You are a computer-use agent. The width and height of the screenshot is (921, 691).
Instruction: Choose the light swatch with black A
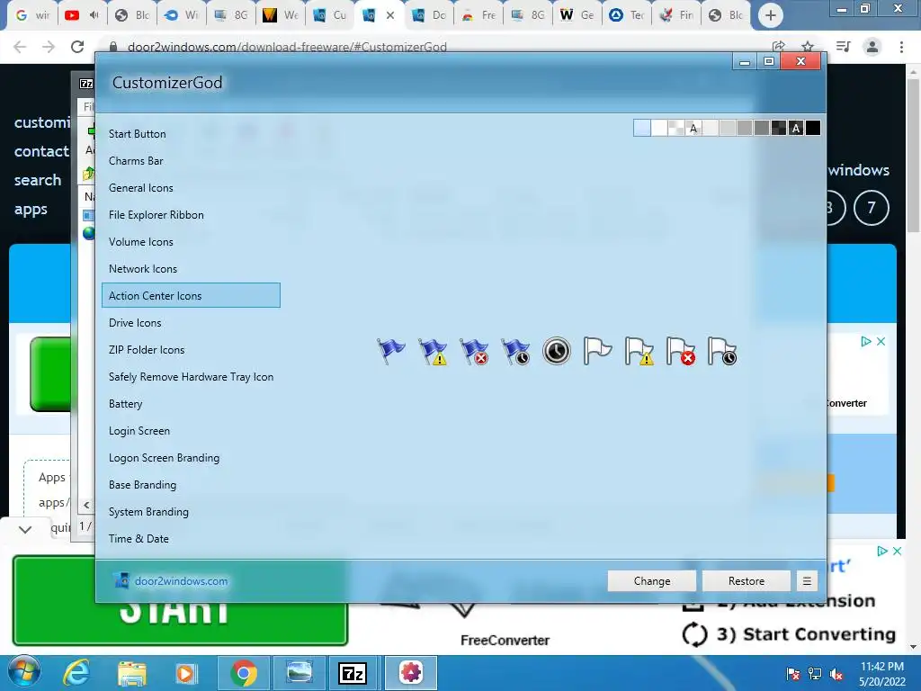[x=693, y=128]
